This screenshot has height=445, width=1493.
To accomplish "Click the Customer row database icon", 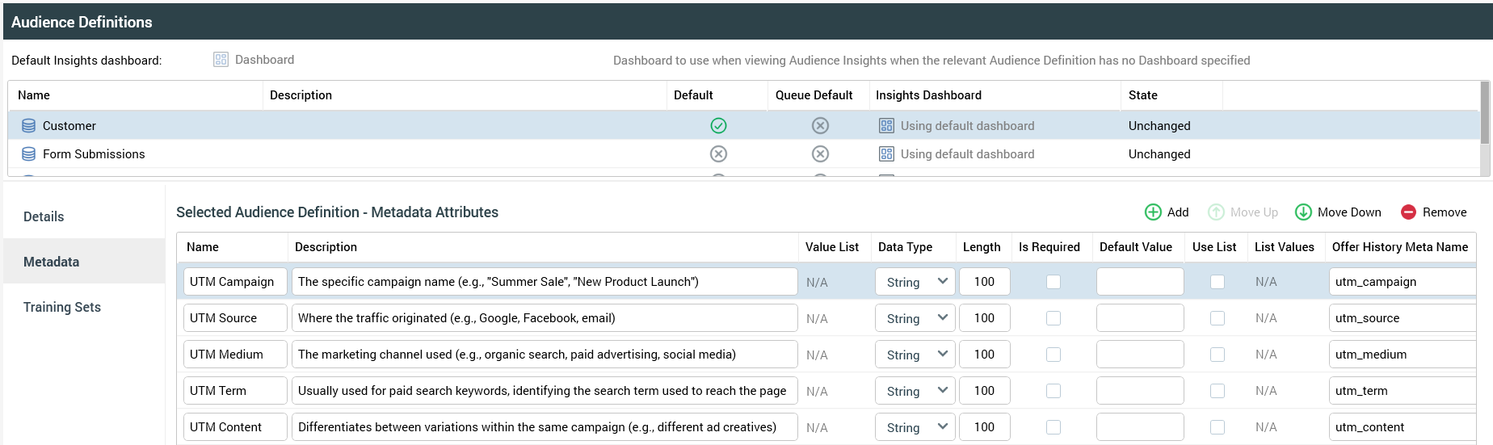I will [28, 126].
